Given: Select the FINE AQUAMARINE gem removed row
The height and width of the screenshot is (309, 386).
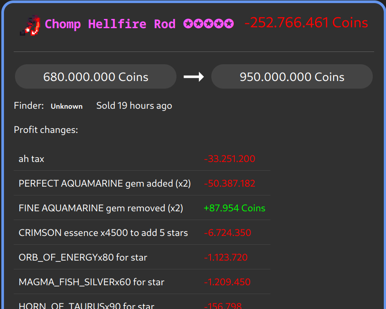Looking at the screenshot, I should [101, 208].
